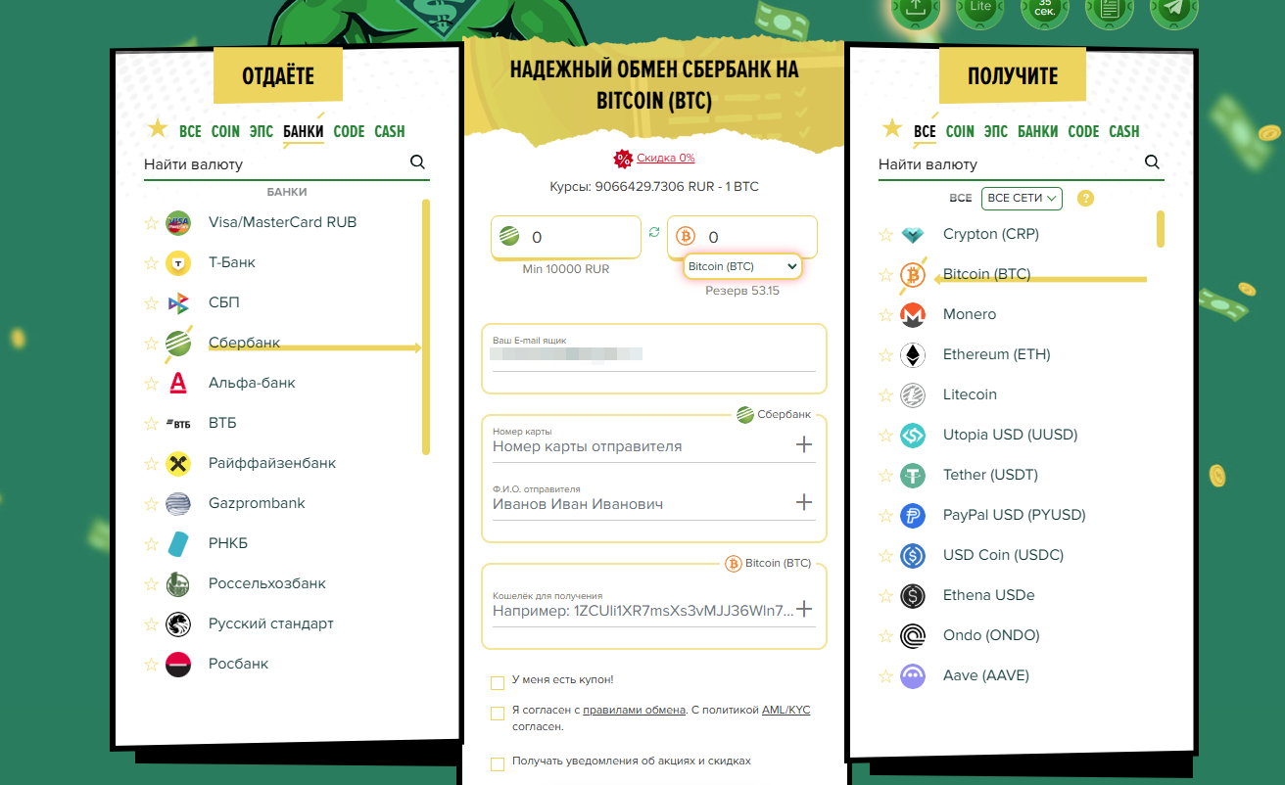Choose Utopia USD (UUSD) in receive list
The width and height of the screenshot is (1285, 785).
coord(1010,436)
